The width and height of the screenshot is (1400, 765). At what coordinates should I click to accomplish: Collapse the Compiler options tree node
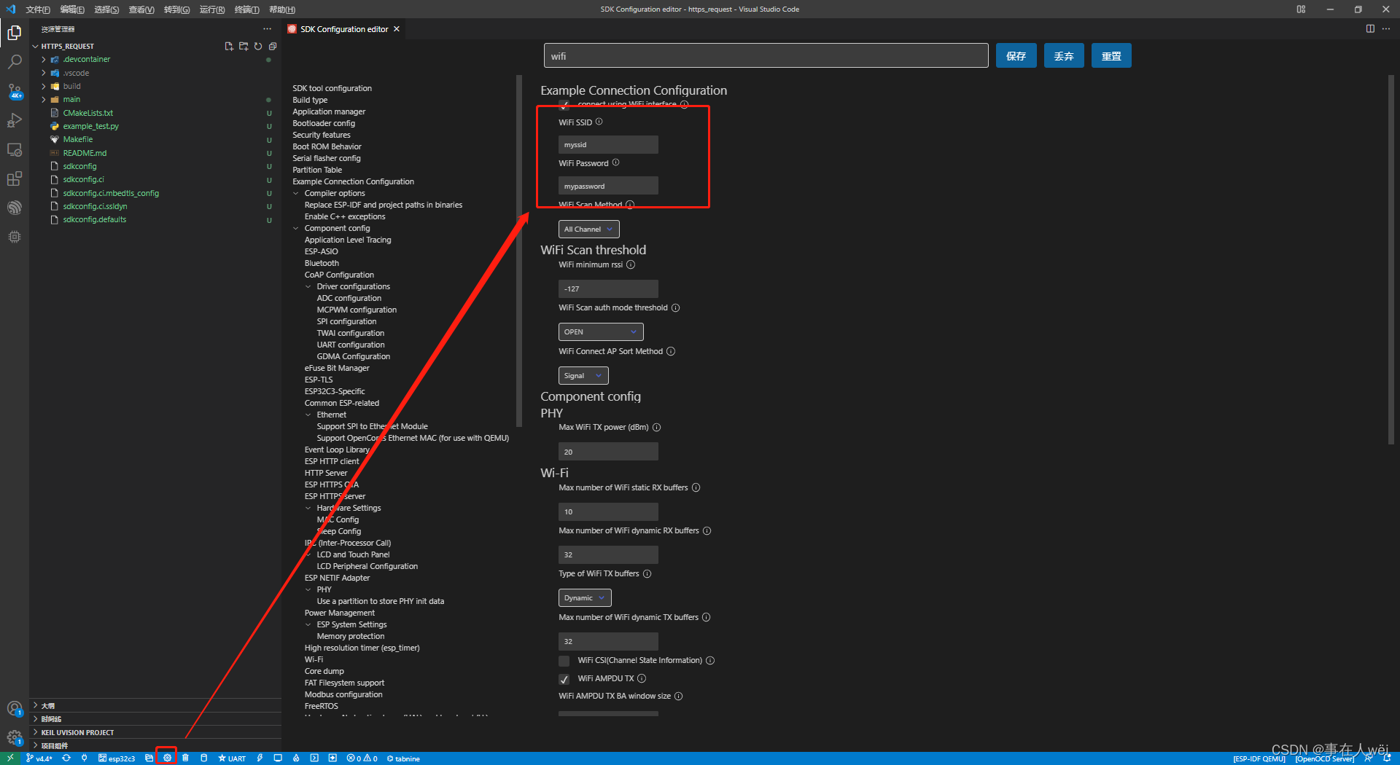296,193
